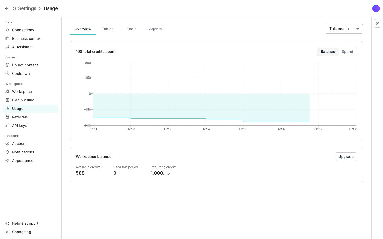Switch chart to Balance view
The image size is (383, 239).
coord(328,52)
